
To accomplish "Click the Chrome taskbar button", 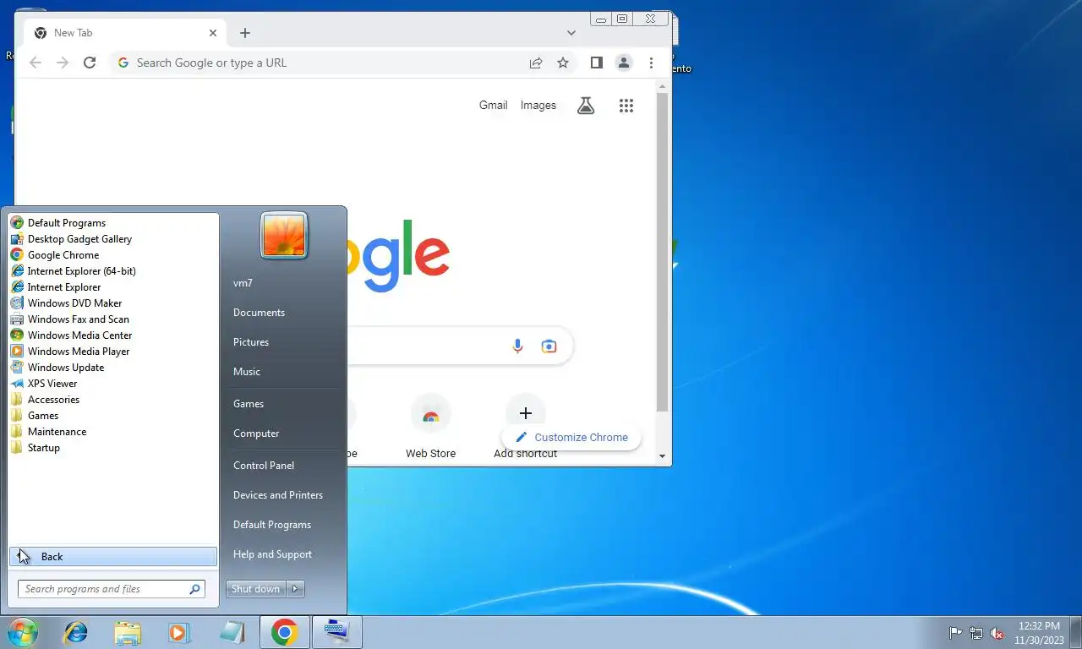I will pyautogui.click(x=285, y=632).
